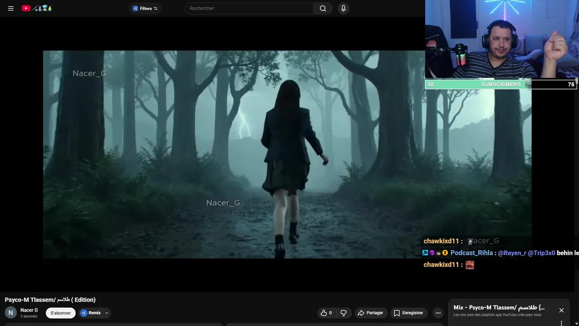Dislike the video with thumbs down

click(x=343, y=313)
